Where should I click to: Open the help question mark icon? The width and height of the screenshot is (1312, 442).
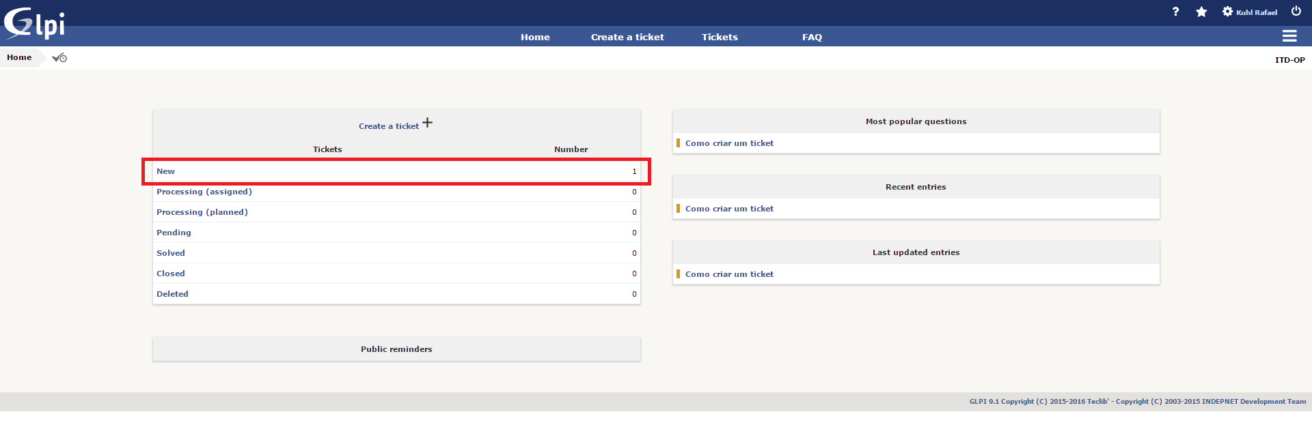(x=1175, y=12)
